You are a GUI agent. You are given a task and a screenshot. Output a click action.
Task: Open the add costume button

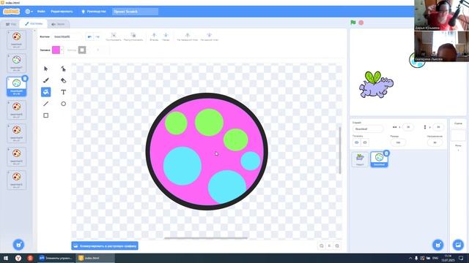[x=18, y=245]
